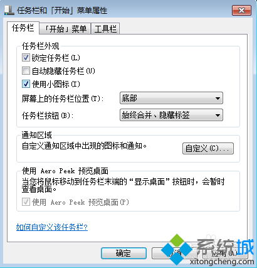Click the 应用 button at bottom right
This screenshot has height=268, width=257.
click(x=225, y=254)
